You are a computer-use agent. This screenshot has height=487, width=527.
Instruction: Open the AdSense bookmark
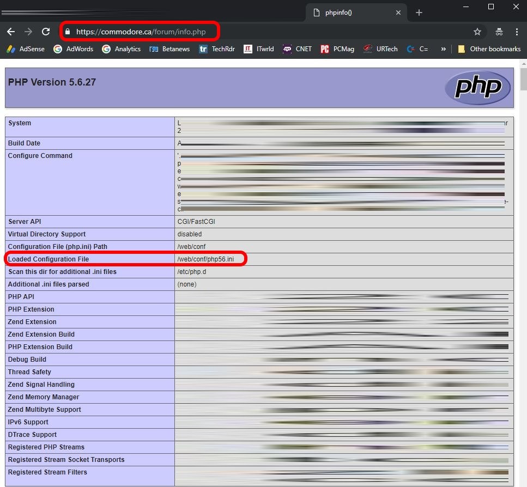[26, 49]
